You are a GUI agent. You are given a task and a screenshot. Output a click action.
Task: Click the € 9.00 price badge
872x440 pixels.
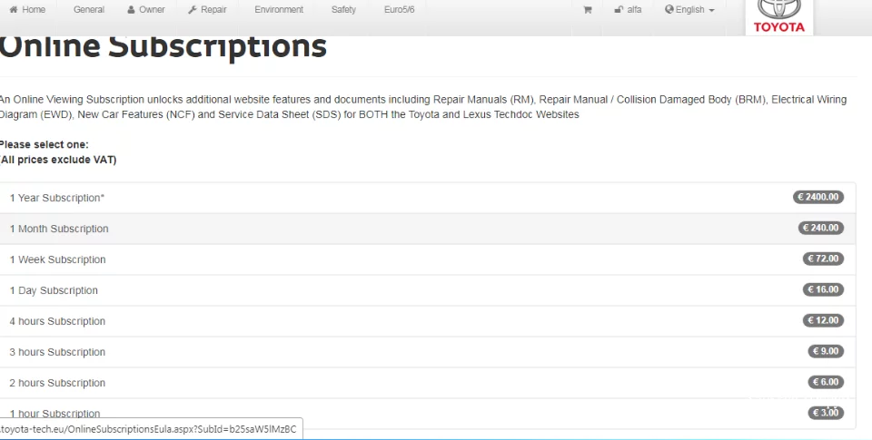coord(826,351)
